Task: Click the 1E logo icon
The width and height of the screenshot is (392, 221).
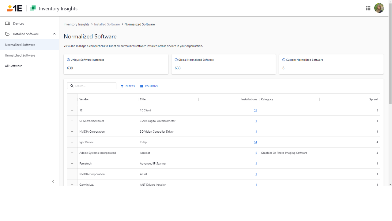Action: point(15,8)
